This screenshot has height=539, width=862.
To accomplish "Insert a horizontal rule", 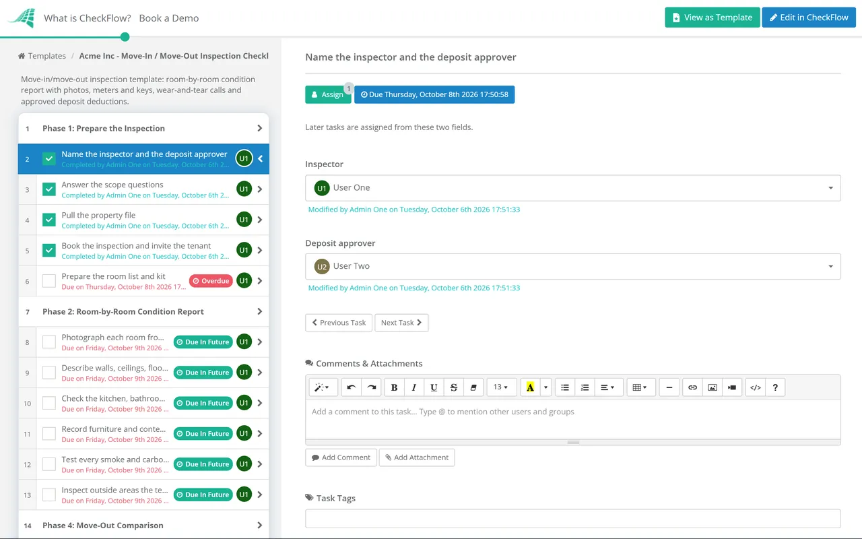I will [x=669, y=387].
